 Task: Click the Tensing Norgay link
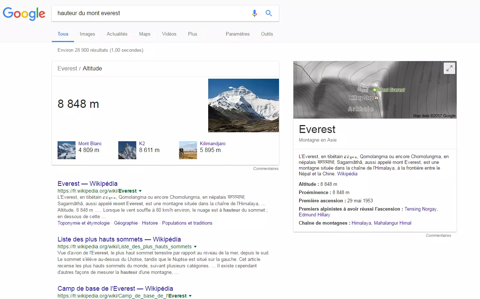421,209
